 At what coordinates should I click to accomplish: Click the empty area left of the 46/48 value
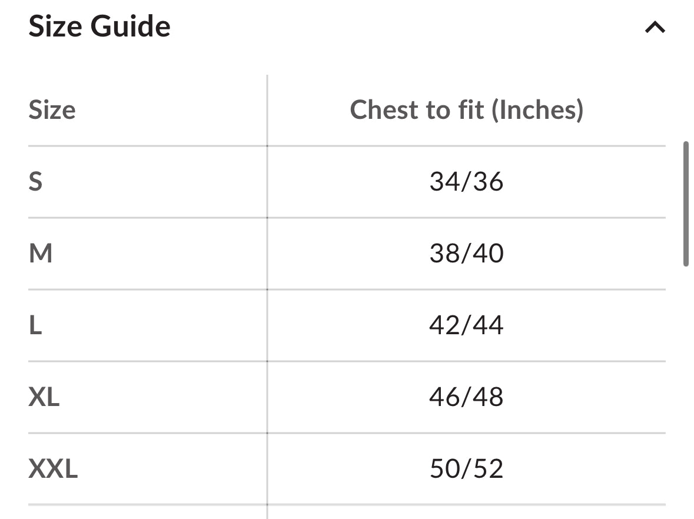point(348,397)
